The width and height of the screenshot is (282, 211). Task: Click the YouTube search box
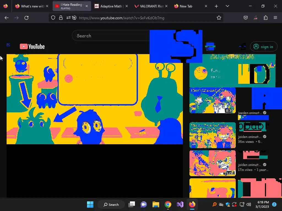[x=111, y=36]
